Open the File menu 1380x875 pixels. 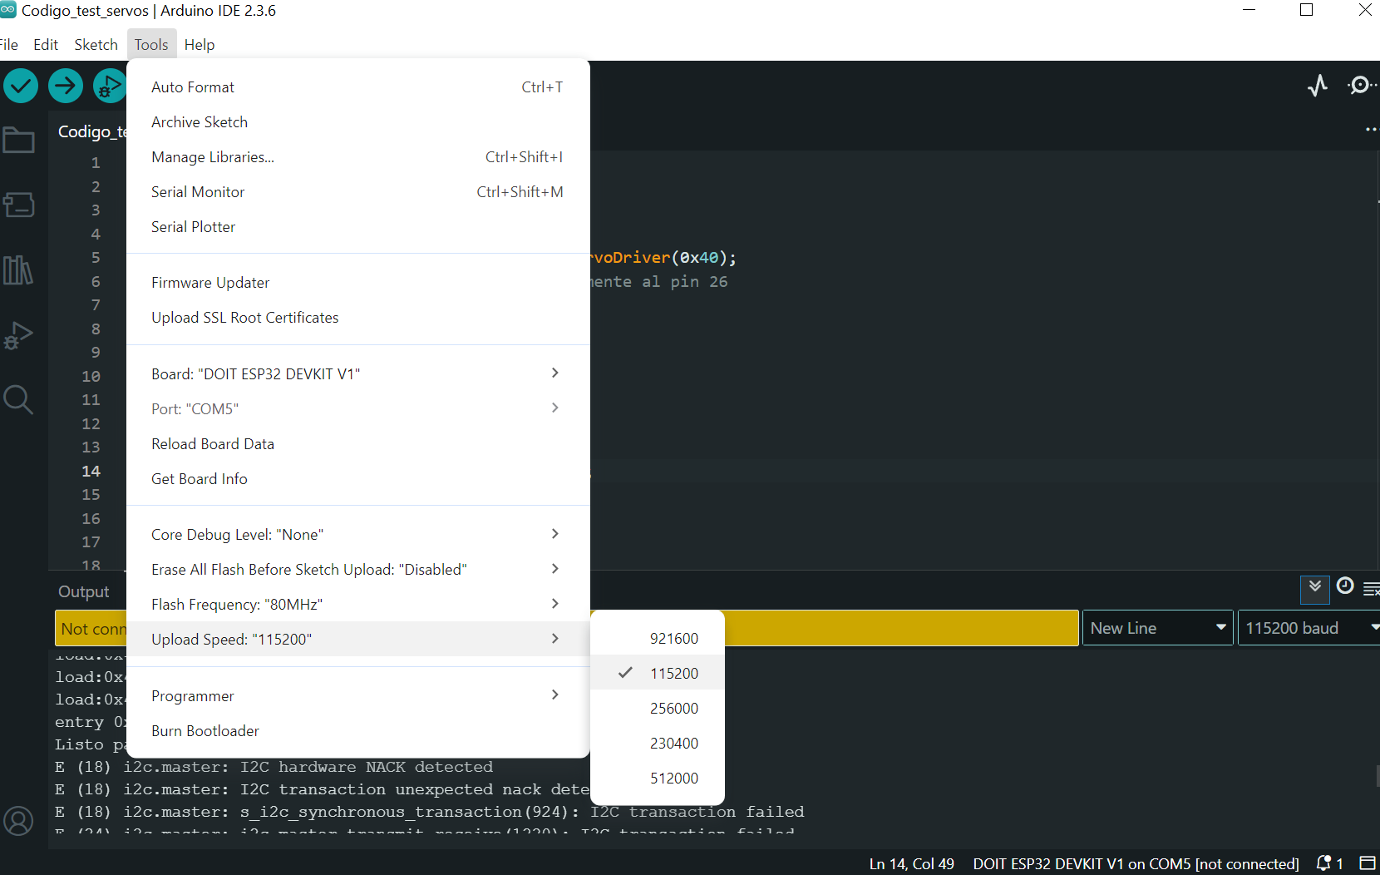tap(9, 45)
